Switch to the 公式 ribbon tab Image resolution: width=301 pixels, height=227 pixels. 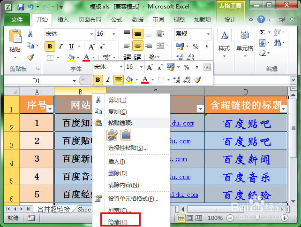click(117, 19)
